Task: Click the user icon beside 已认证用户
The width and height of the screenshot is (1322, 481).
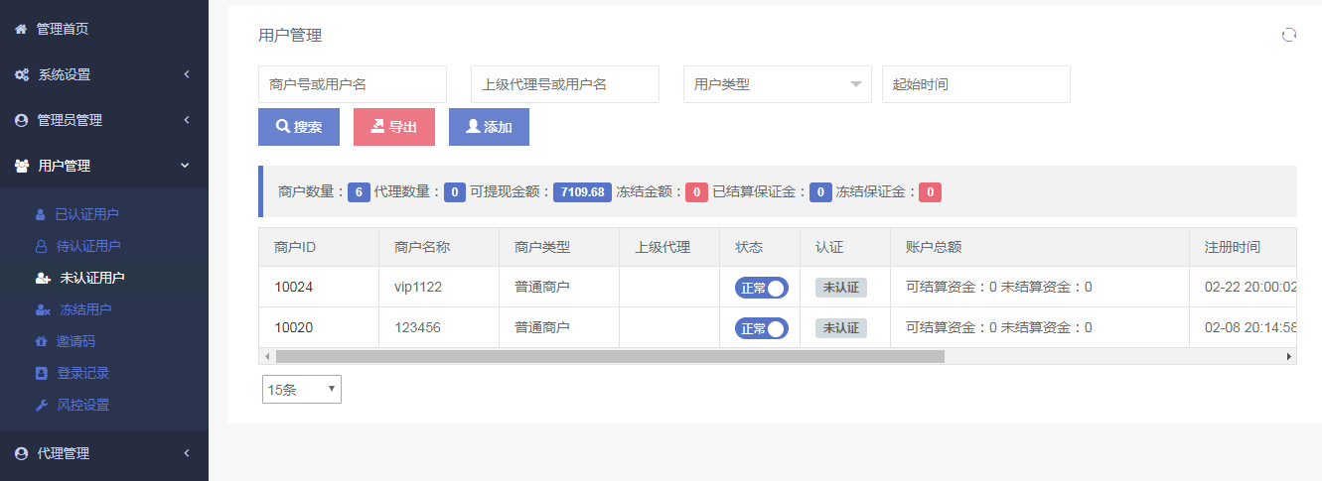Action: coord(41,214)
